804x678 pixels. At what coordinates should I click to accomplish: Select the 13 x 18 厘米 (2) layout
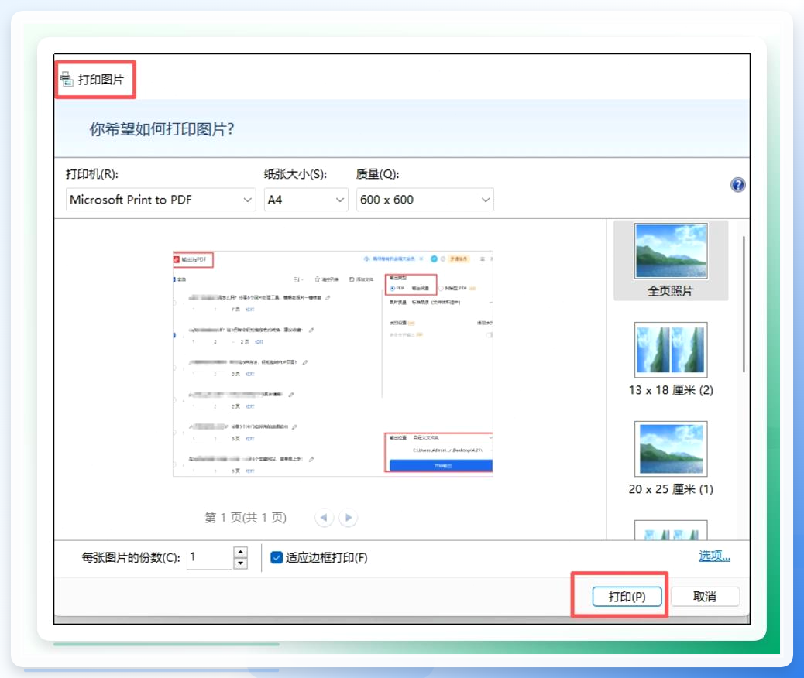(x=671, y=359)
